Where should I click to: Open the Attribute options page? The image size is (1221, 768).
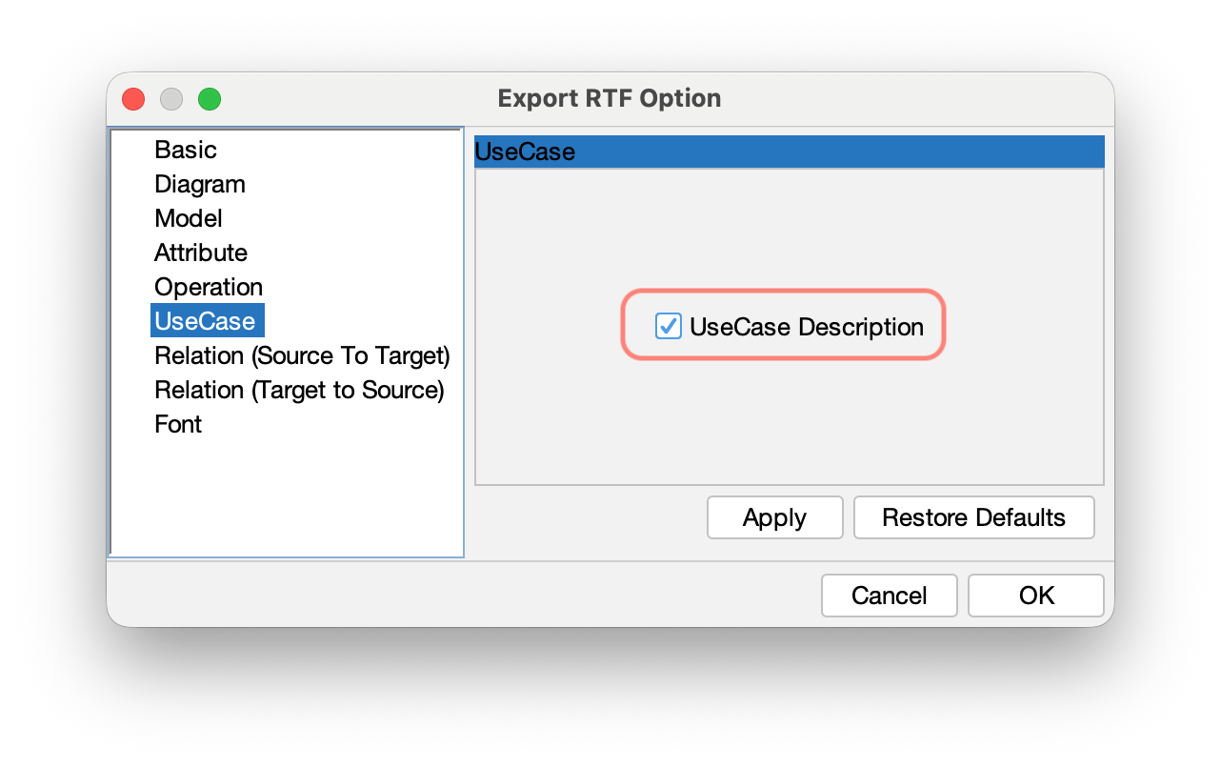click(200, 253)
